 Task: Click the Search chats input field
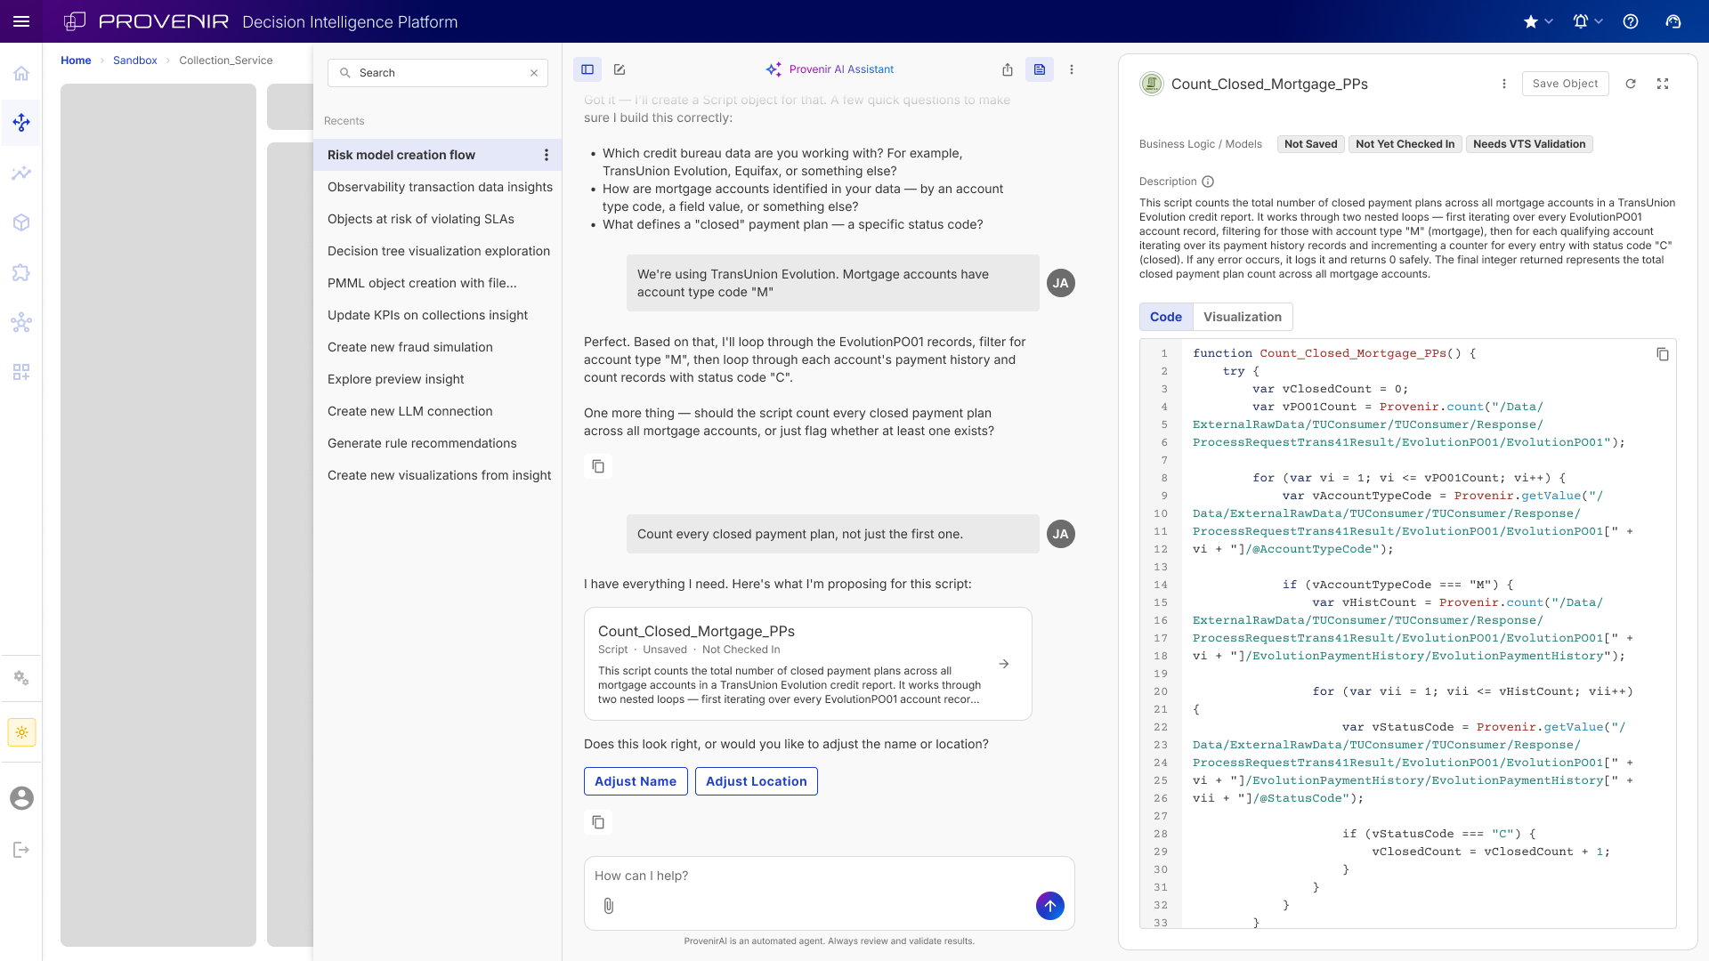point(438,73)
